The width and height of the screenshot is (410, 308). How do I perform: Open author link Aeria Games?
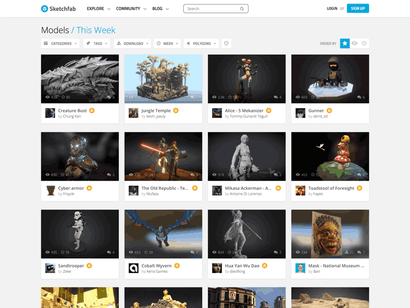point(157,271)
